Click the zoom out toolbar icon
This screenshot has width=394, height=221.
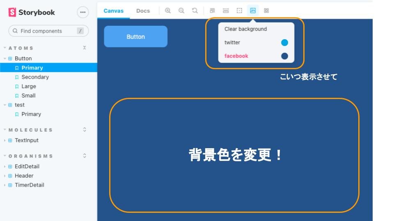181,11
